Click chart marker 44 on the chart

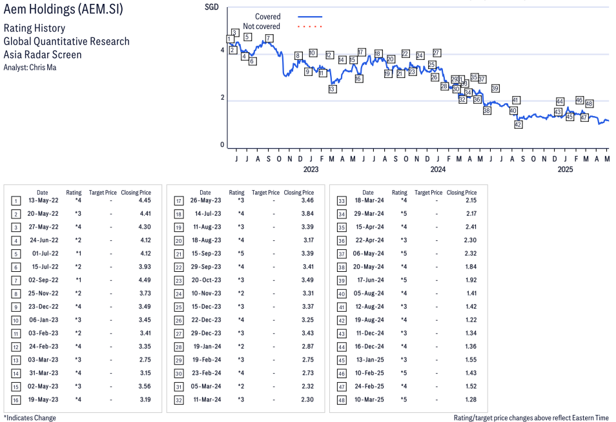560,102
